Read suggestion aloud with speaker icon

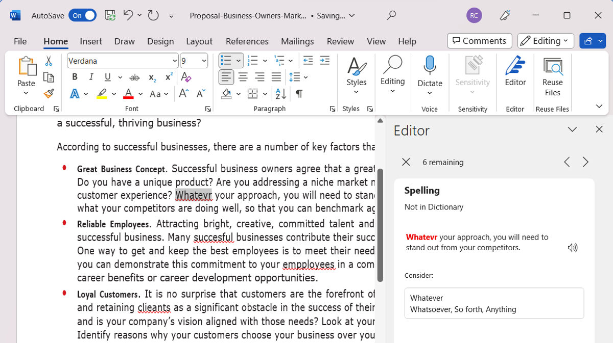pos(573,247)
